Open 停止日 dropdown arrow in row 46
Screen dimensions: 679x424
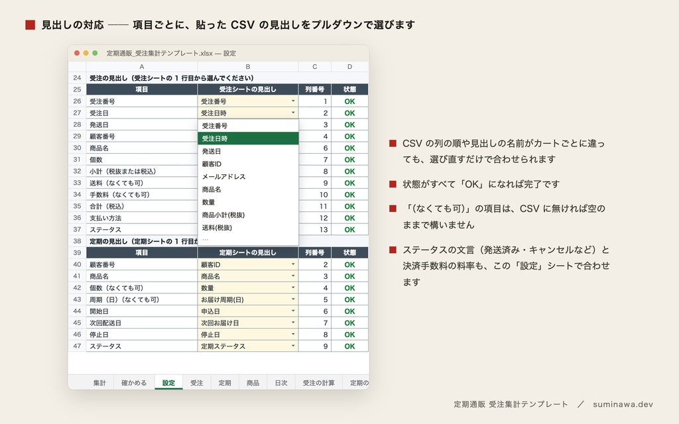point(293,335)
